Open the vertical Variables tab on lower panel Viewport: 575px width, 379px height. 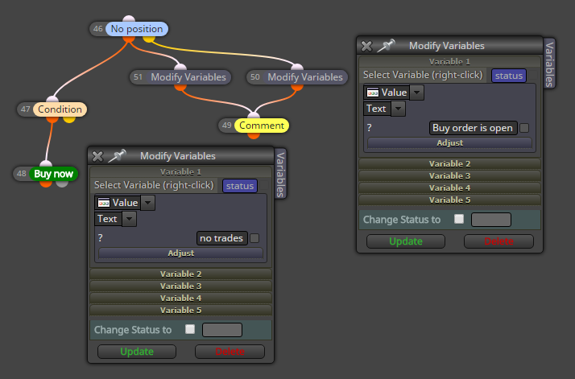click(280, 174)
